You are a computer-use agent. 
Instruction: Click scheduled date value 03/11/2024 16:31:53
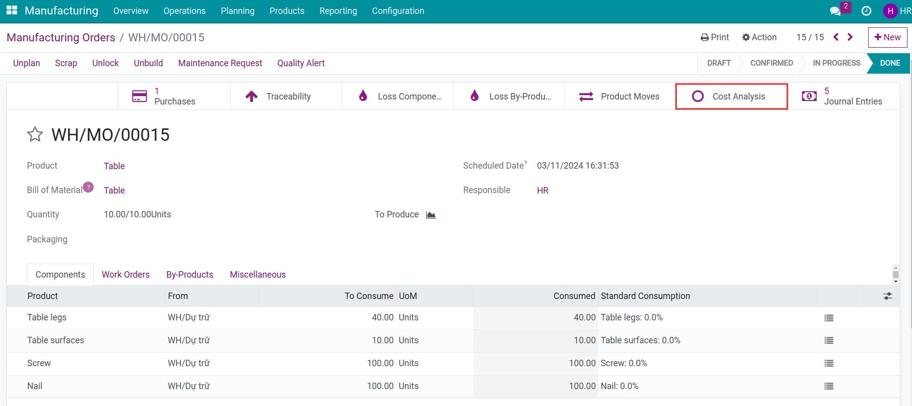pos(578,166)
